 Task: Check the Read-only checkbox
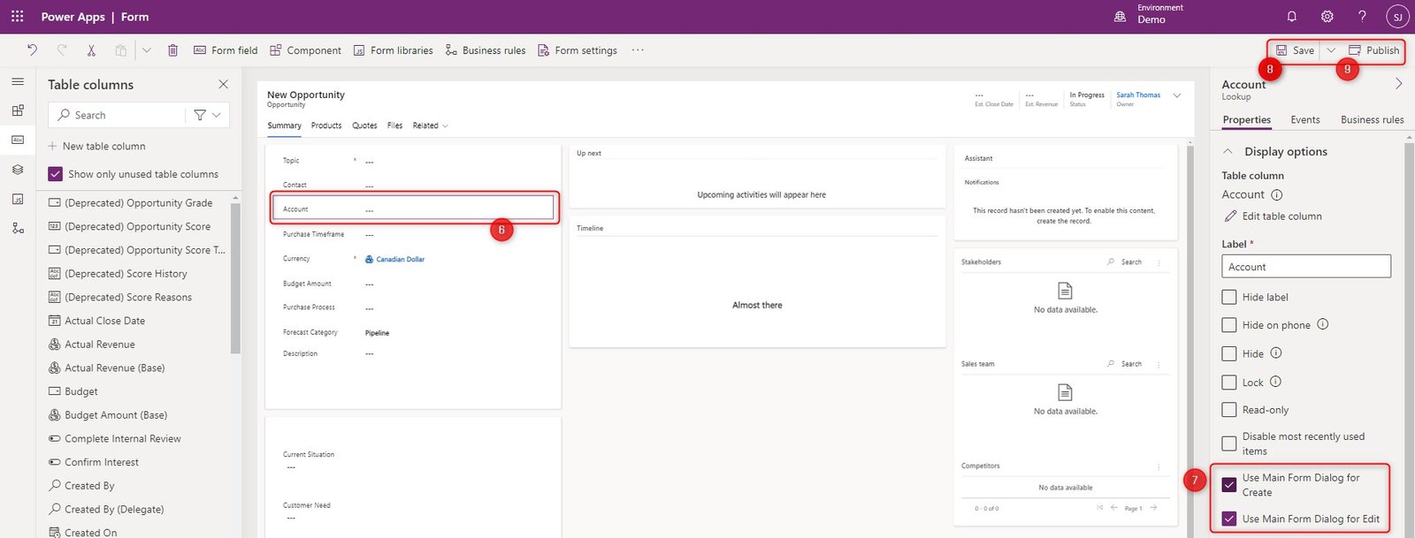[1229, 410]
